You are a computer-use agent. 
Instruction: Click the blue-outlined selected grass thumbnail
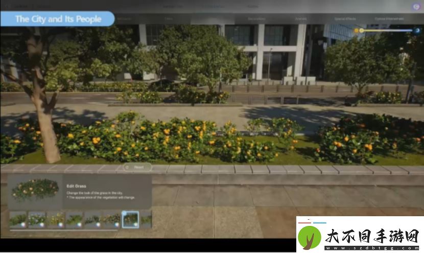click(x=130, y=219)
